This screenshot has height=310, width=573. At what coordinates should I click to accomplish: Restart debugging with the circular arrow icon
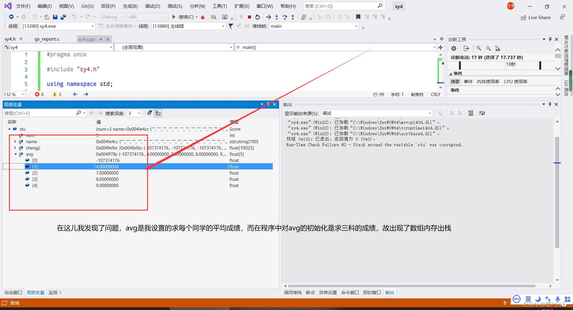pyautogui.click(x=258, y=17)
